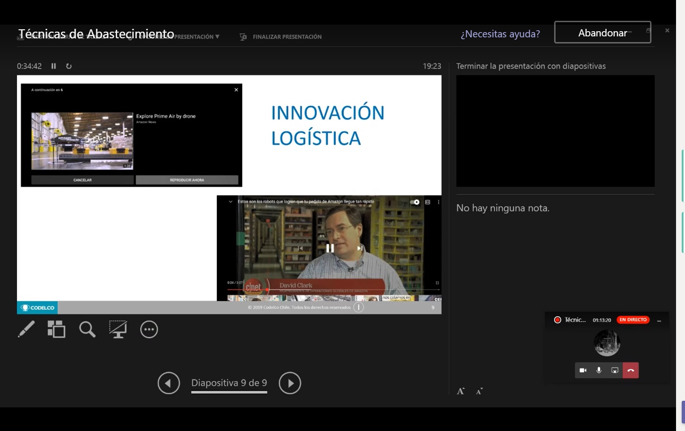Screen dimensions: 685x431
Task: Click the magnifier zoom into slide tool
Action: tap(87, 329)
